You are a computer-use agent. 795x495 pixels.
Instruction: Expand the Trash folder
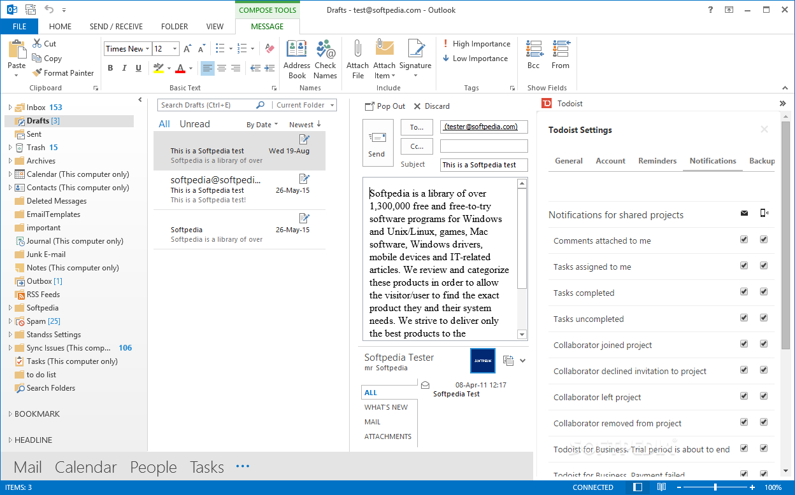point(10,148)
